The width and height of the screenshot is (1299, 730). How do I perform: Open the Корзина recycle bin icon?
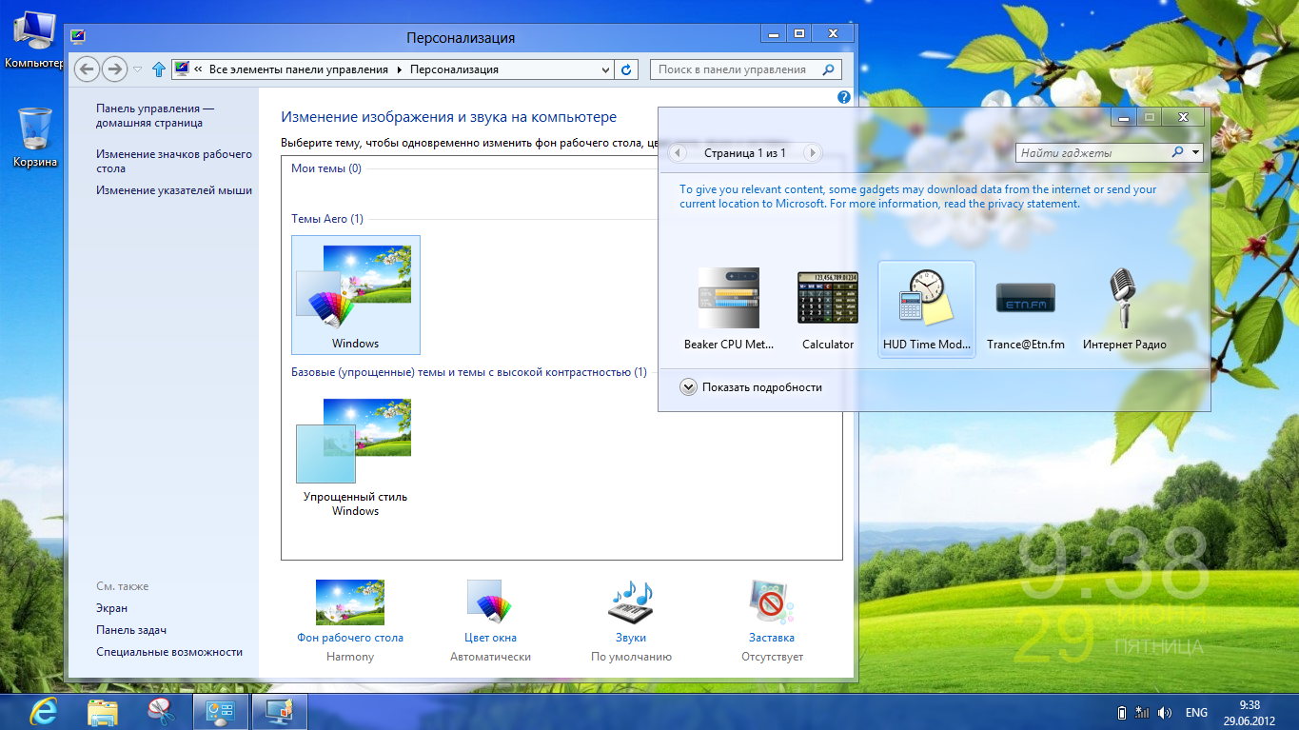(35, 137)
